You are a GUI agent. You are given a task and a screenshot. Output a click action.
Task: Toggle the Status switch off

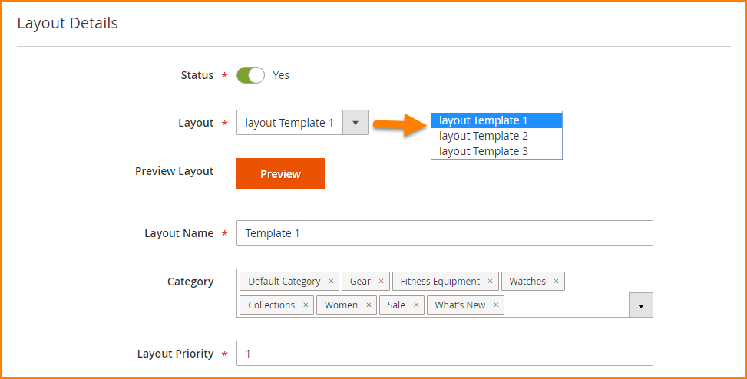250,75
